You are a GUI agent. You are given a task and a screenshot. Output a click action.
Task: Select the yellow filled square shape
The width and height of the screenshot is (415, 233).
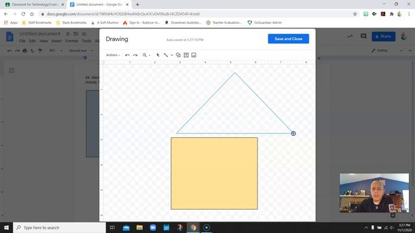[214, 173]
